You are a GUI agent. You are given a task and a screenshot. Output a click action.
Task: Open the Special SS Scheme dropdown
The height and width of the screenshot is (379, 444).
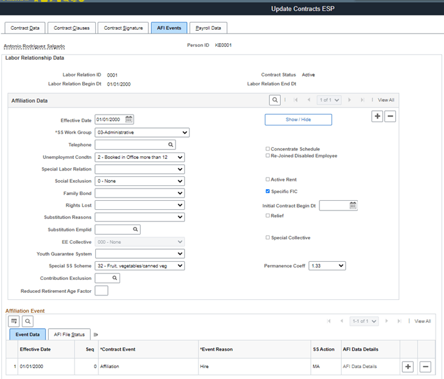coord(140,266)
